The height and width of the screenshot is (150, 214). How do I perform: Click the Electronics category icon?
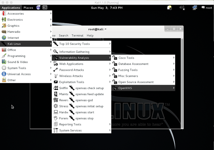click(x=4, y=20)
